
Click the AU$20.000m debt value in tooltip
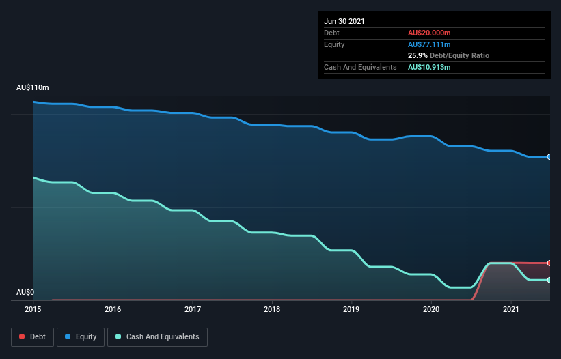click(x=429, y=33)
